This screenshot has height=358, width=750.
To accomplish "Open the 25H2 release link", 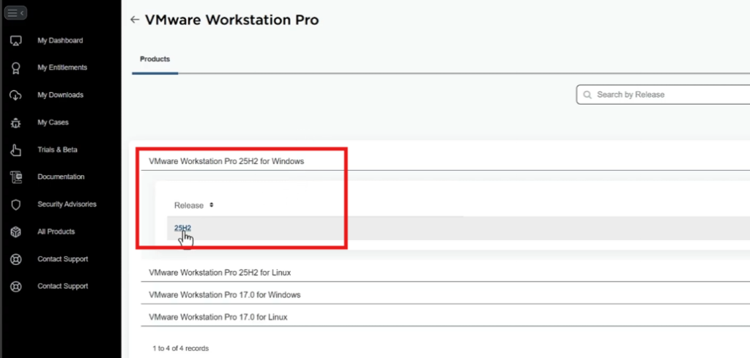I will (x=182, y=228).
